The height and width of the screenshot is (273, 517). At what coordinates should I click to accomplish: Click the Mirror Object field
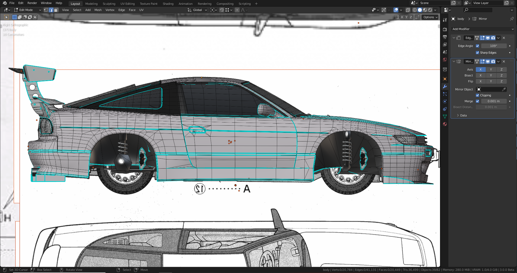(491, 89)
